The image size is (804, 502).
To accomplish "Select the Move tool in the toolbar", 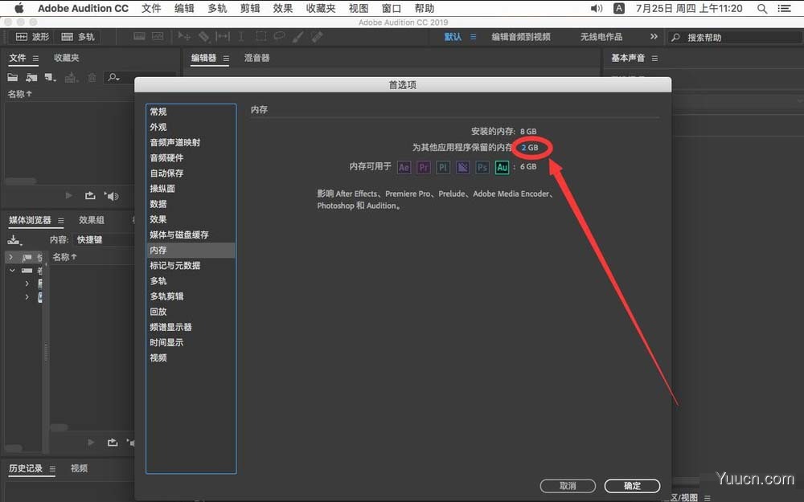I will [183, 36].
